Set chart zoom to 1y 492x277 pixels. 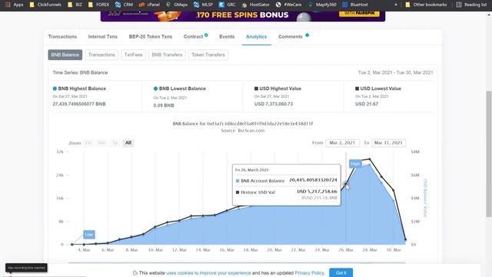pos(115,143)
